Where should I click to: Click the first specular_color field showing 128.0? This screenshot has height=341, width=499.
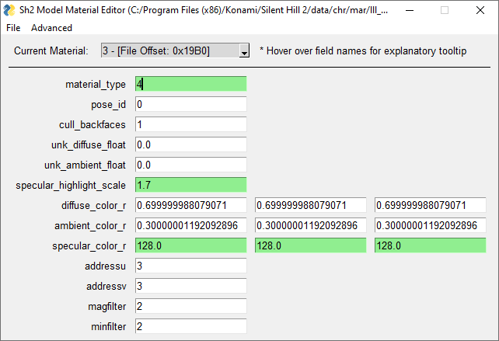[190, 245]
